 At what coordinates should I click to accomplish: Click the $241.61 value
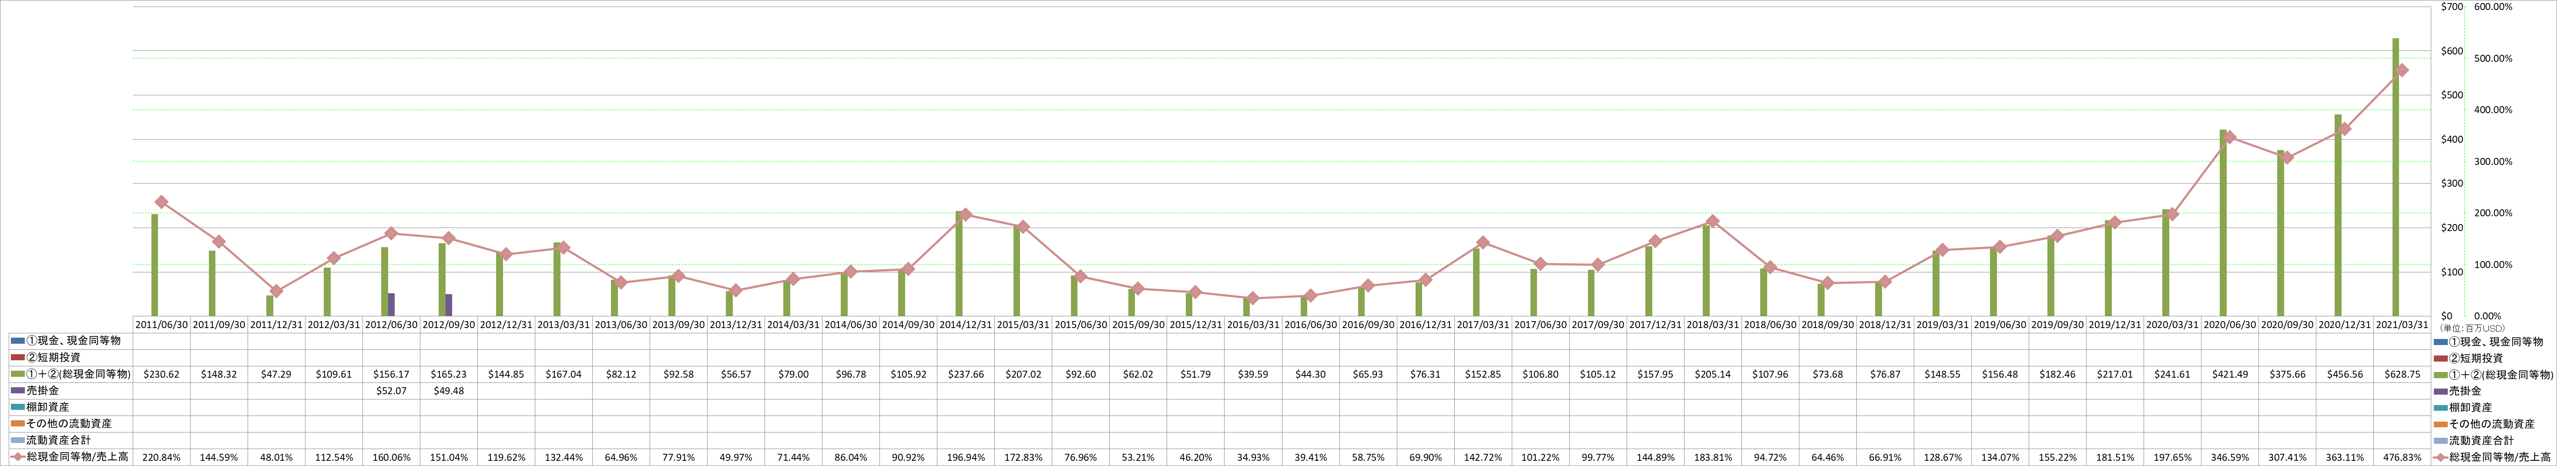(x=2172, y=375)
